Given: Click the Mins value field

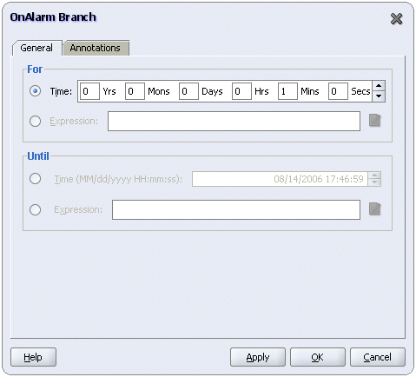Looking at the screenshot, I should (x=287, y=91).
